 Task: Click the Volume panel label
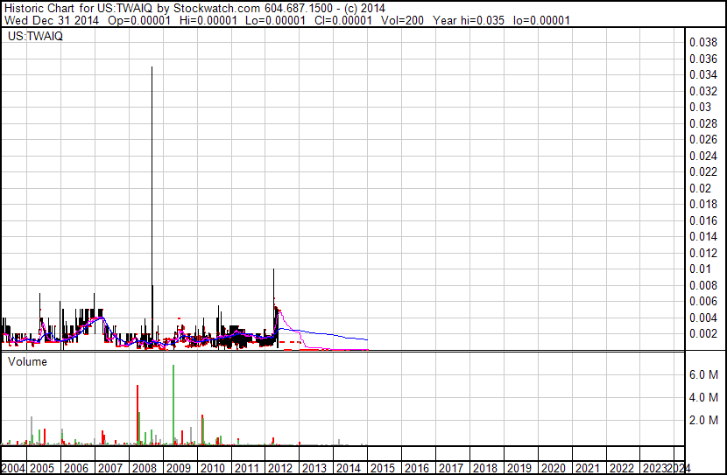28,361
